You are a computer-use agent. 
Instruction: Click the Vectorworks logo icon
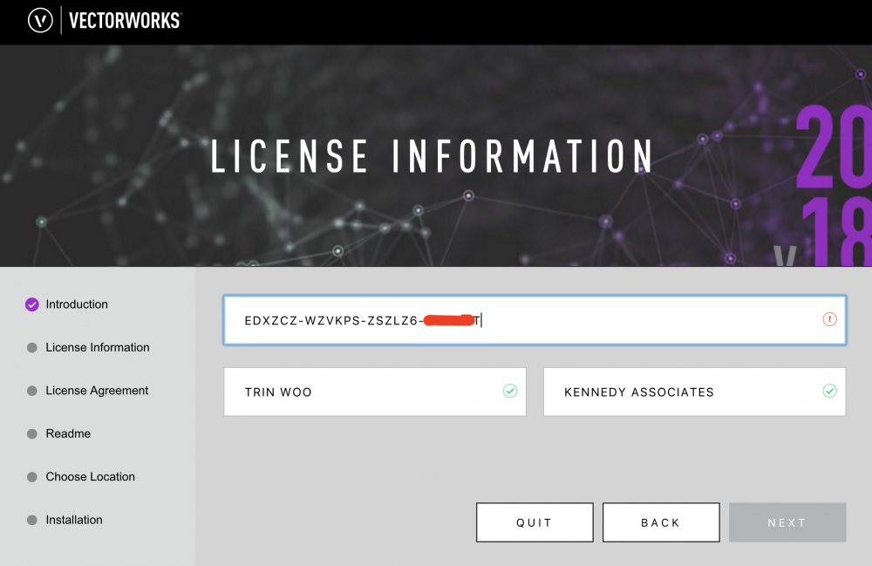(x=37, y=20)
